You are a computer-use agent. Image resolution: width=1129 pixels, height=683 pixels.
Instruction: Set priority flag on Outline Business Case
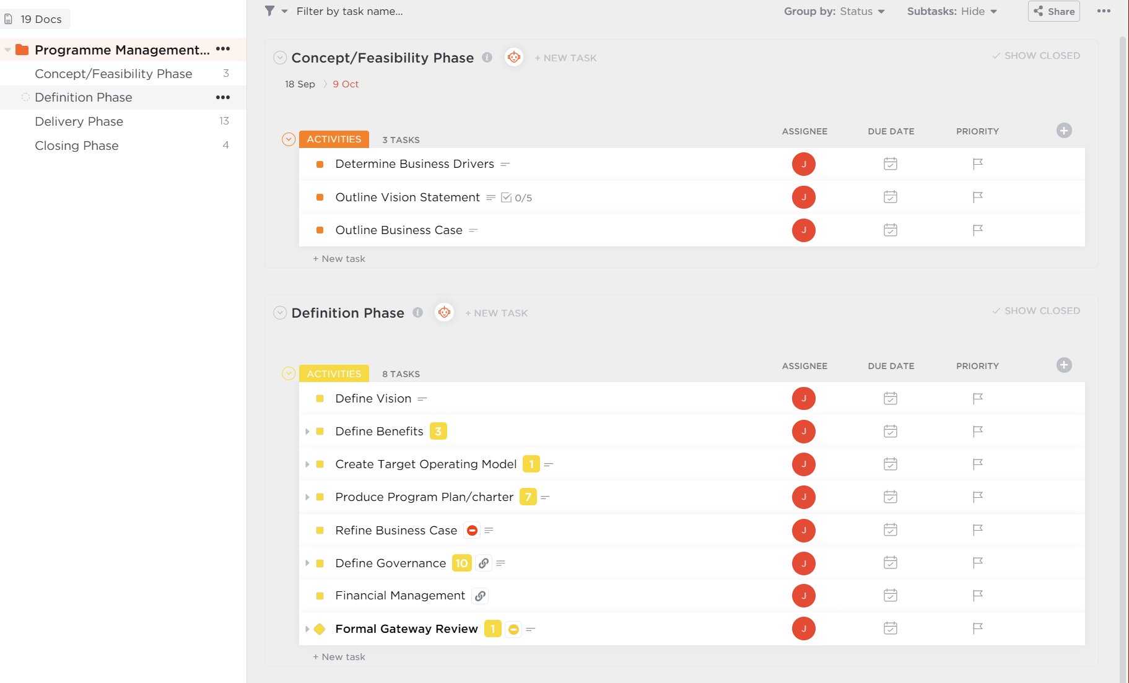click(x=977, y=230)
